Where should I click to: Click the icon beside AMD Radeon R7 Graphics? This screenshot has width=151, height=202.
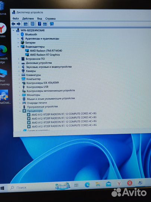click(27, 55)
